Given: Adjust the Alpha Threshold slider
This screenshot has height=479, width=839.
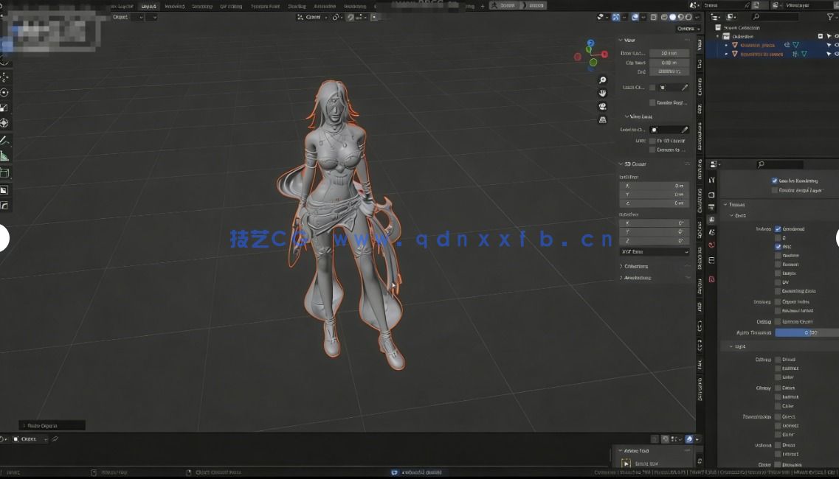Looking at the screenshot, I should (x=804, y=332).
